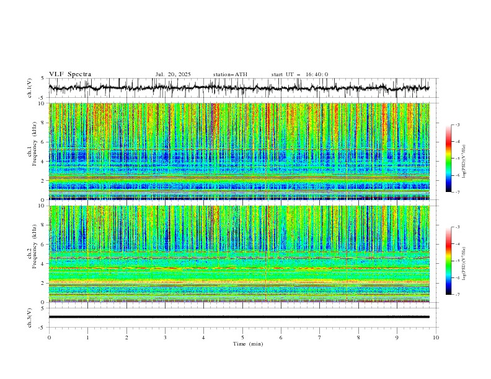This screenshot has height=379, width=491.
Task: Click the 'station=ATH' label
Action: click(230, 74)
